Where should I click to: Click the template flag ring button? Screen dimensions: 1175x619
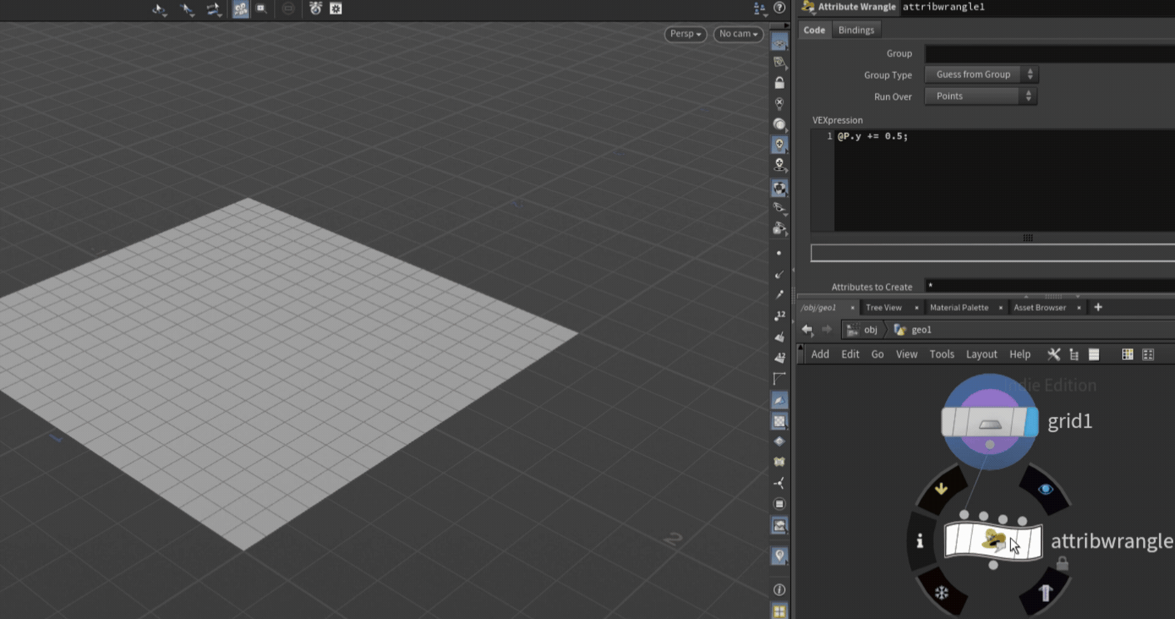[x=1045, y=592]
